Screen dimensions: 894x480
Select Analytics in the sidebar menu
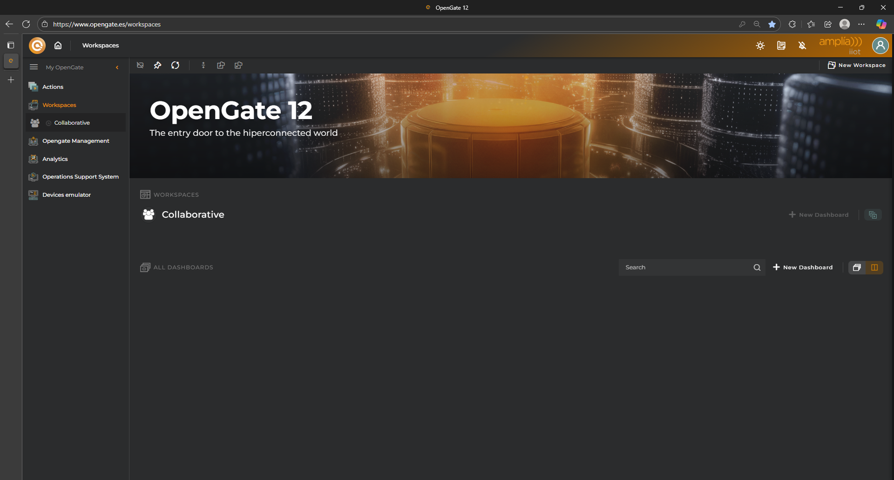[x=55, y=159]
